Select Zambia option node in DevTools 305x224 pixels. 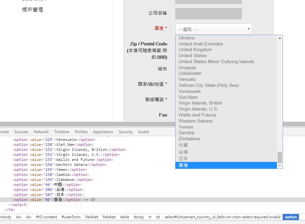tap(51, 175)
